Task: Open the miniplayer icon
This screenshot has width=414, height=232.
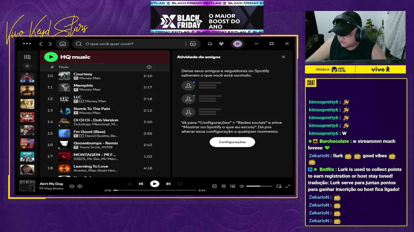Action: (279, 186)
